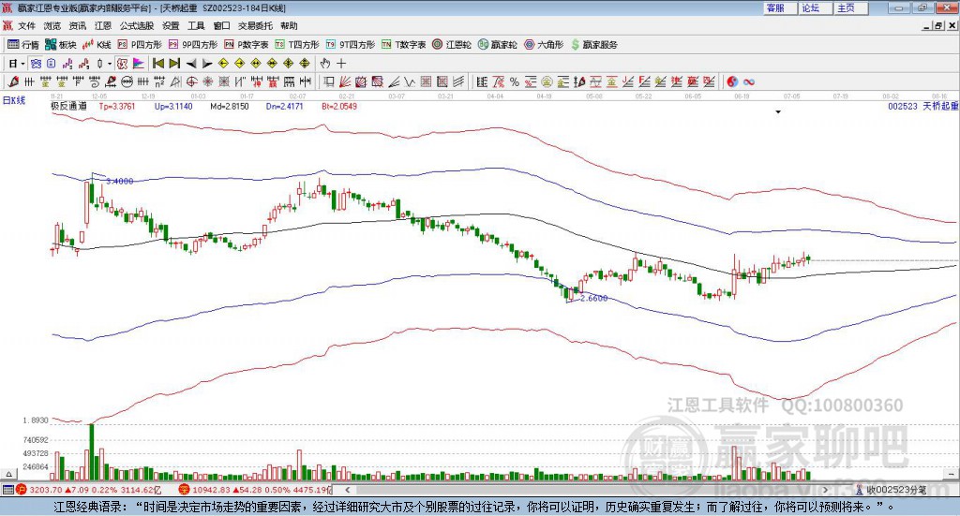Open the T数字表 tool
The width and height of the screenshot is (960, 516).
coord(403,45)
